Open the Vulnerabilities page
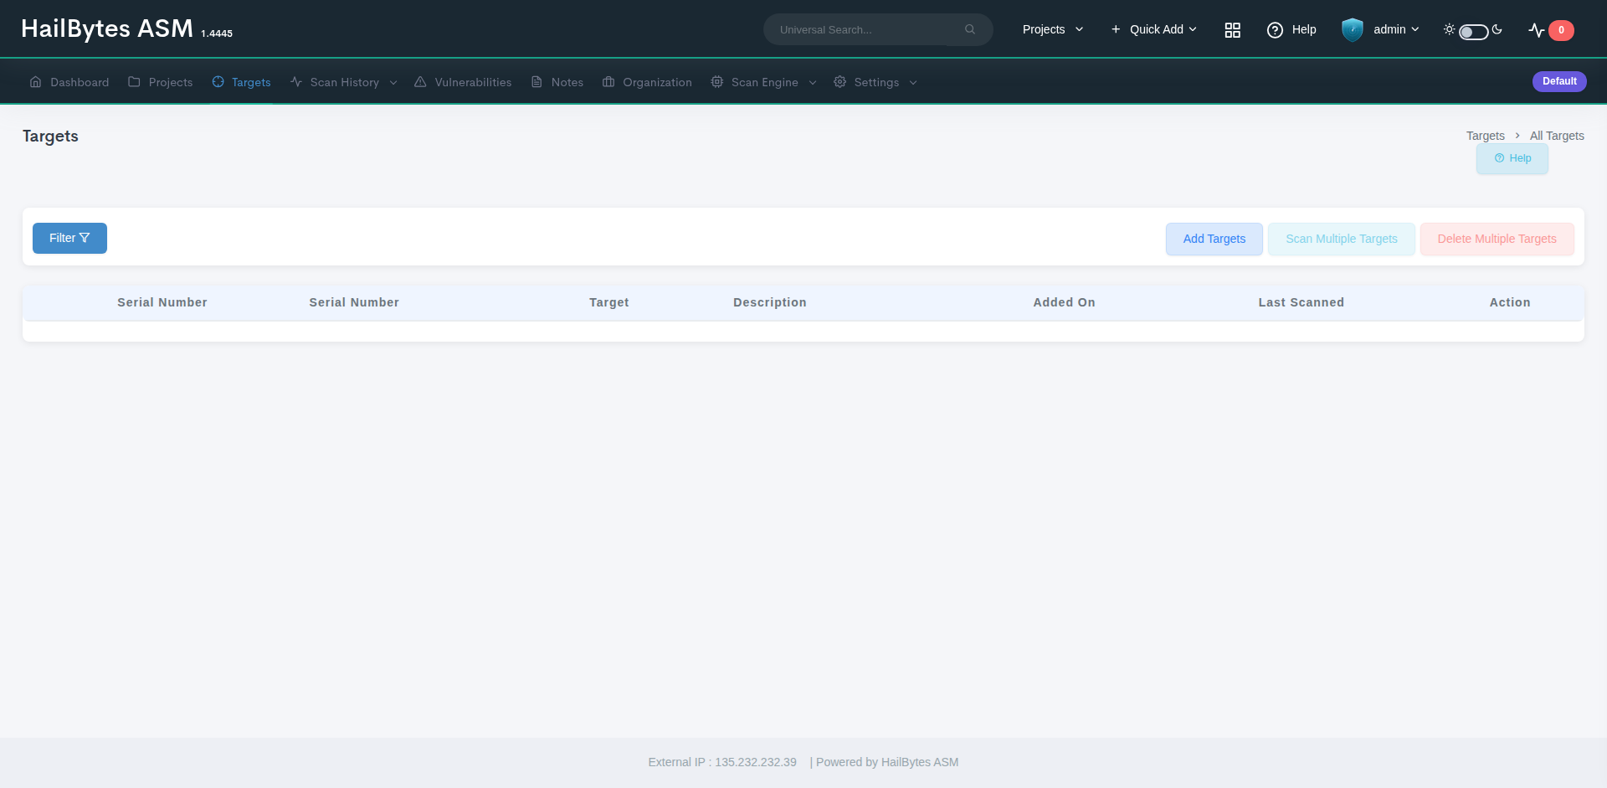1607x788 pixels. pos(463,82)
